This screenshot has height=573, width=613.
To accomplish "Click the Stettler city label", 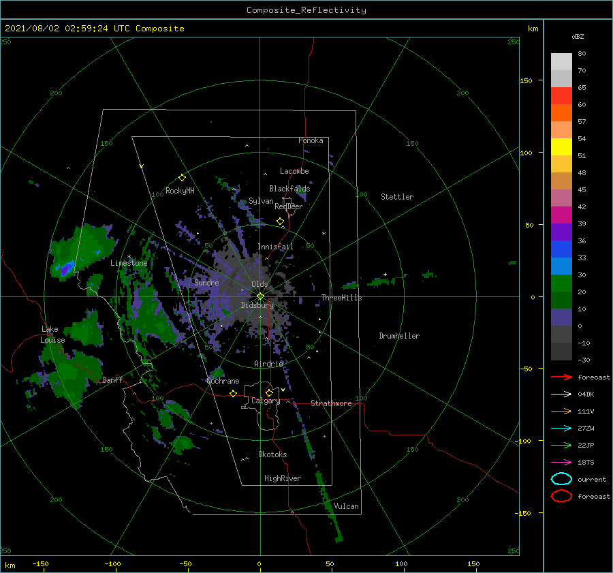I will (397, 197).
